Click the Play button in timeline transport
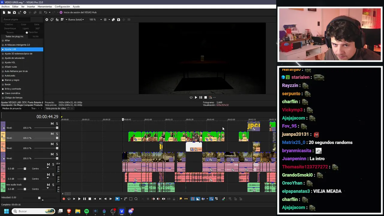The height and width of the screenshot is (216, 384). coord(79,199)
